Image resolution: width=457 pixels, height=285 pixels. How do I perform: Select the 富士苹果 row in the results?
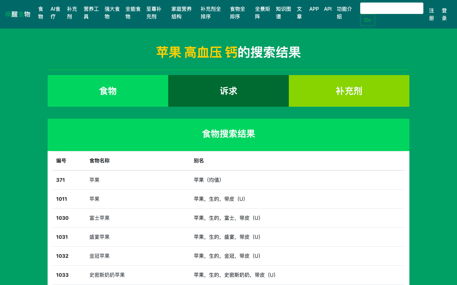coord(99,218)
